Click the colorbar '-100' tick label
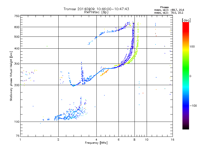 coord(193,106)
